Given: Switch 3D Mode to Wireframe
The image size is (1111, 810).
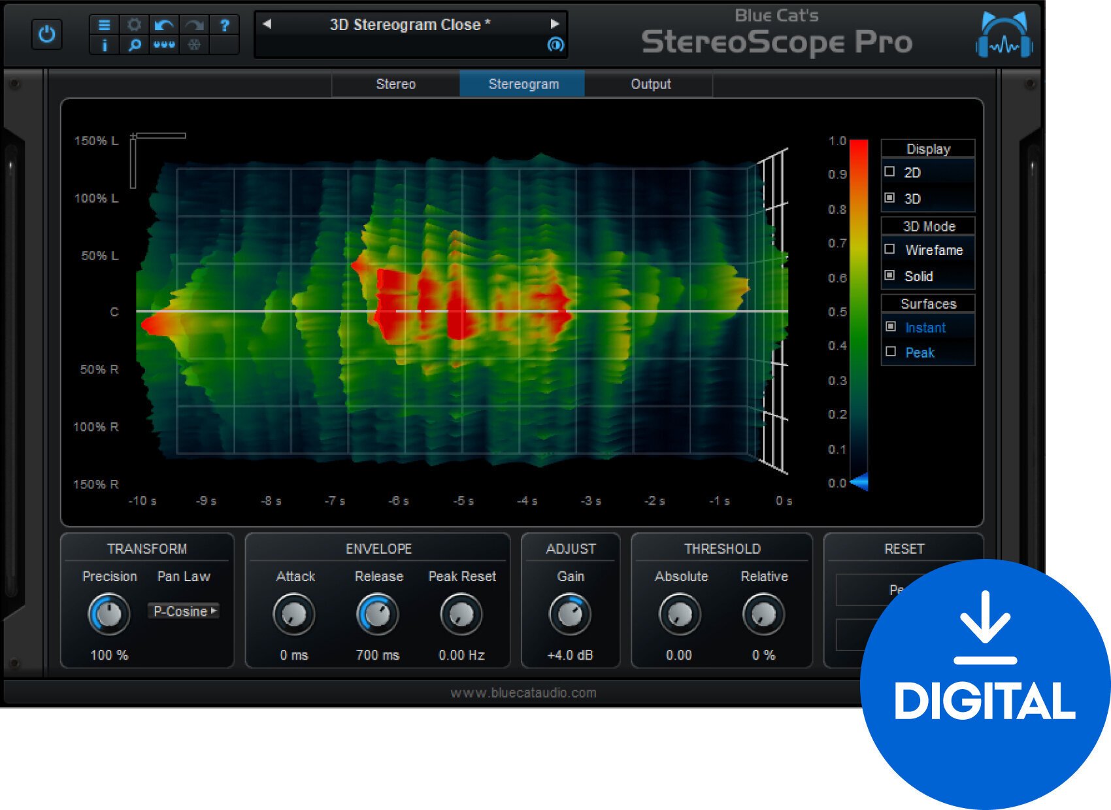Looking at the screenshot, I should (889, 250).
